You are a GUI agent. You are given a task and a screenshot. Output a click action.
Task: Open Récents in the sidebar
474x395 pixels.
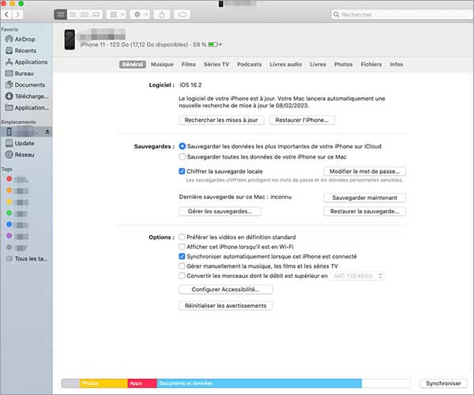(24, 51)
